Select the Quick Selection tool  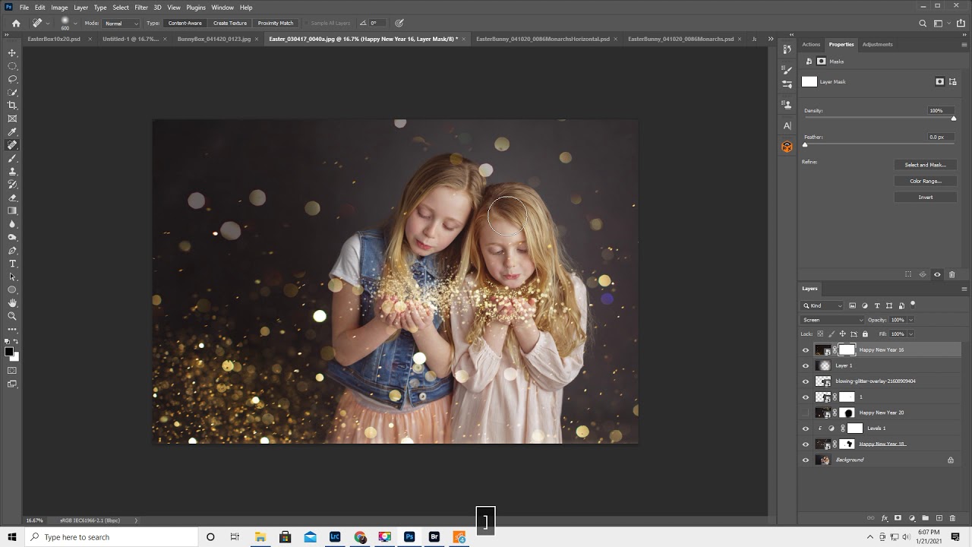click(12, 92)
